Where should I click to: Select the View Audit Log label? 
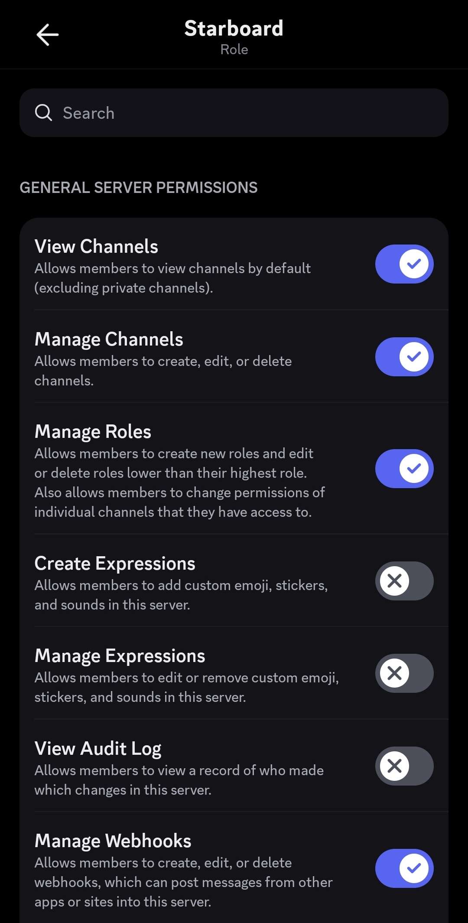98,749
